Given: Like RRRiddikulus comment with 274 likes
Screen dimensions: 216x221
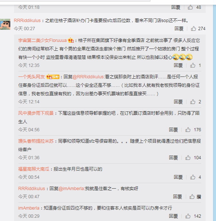Looking at the screenshot, I should pos(194,29).
